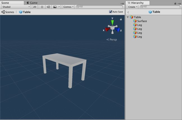Click the gizmo center cube
Viewport: 182px width, 120px height.
click(x=112, y=28)
